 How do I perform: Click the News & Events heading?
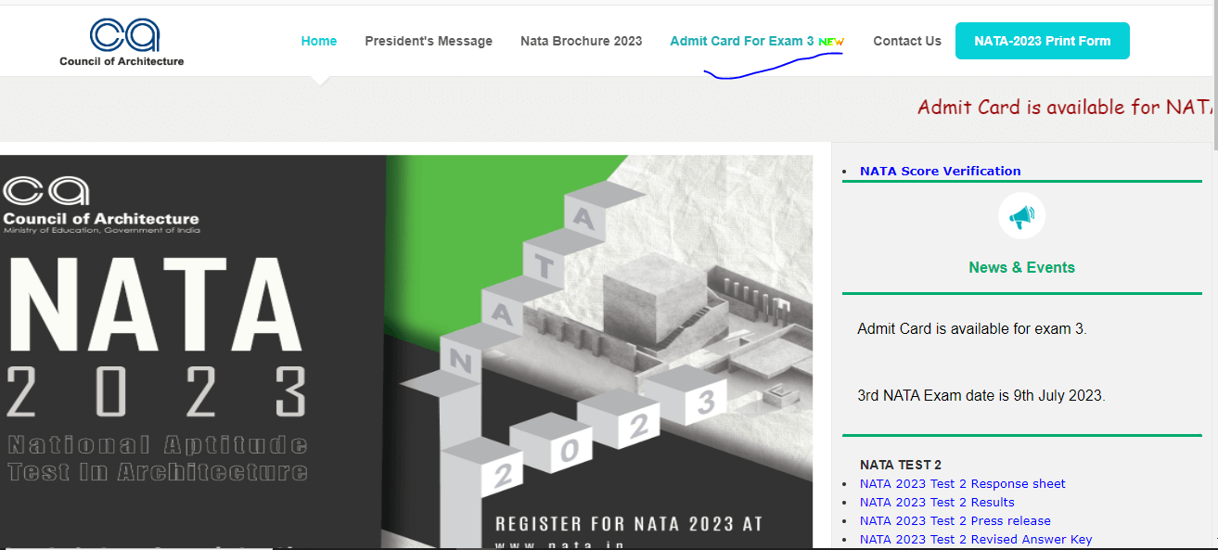1021,267
